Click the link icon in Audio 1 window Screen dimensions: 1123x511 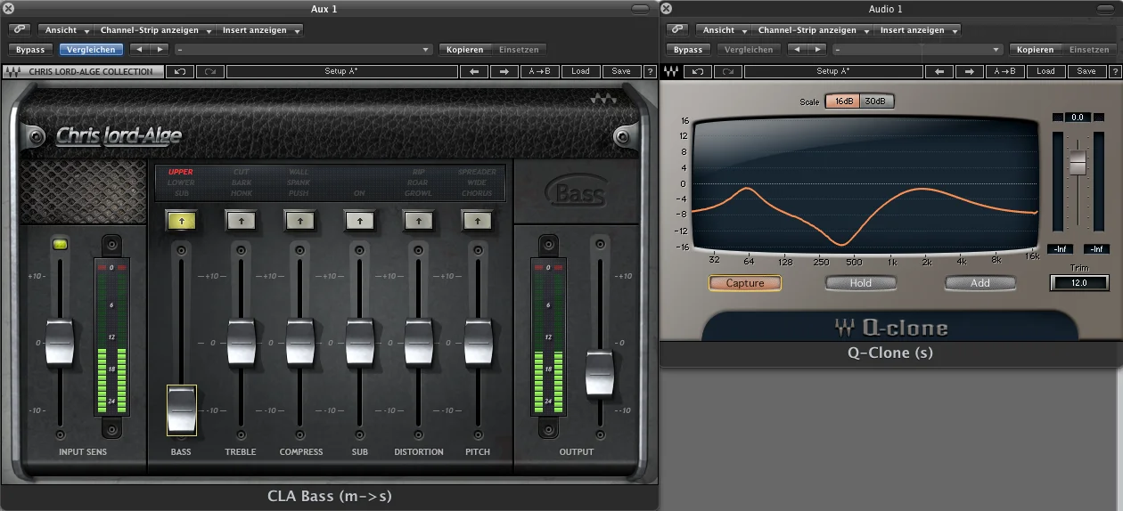[676, 29]
